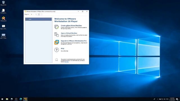Click the VMware Workstation Pro upgrade icon

(57, 42)
